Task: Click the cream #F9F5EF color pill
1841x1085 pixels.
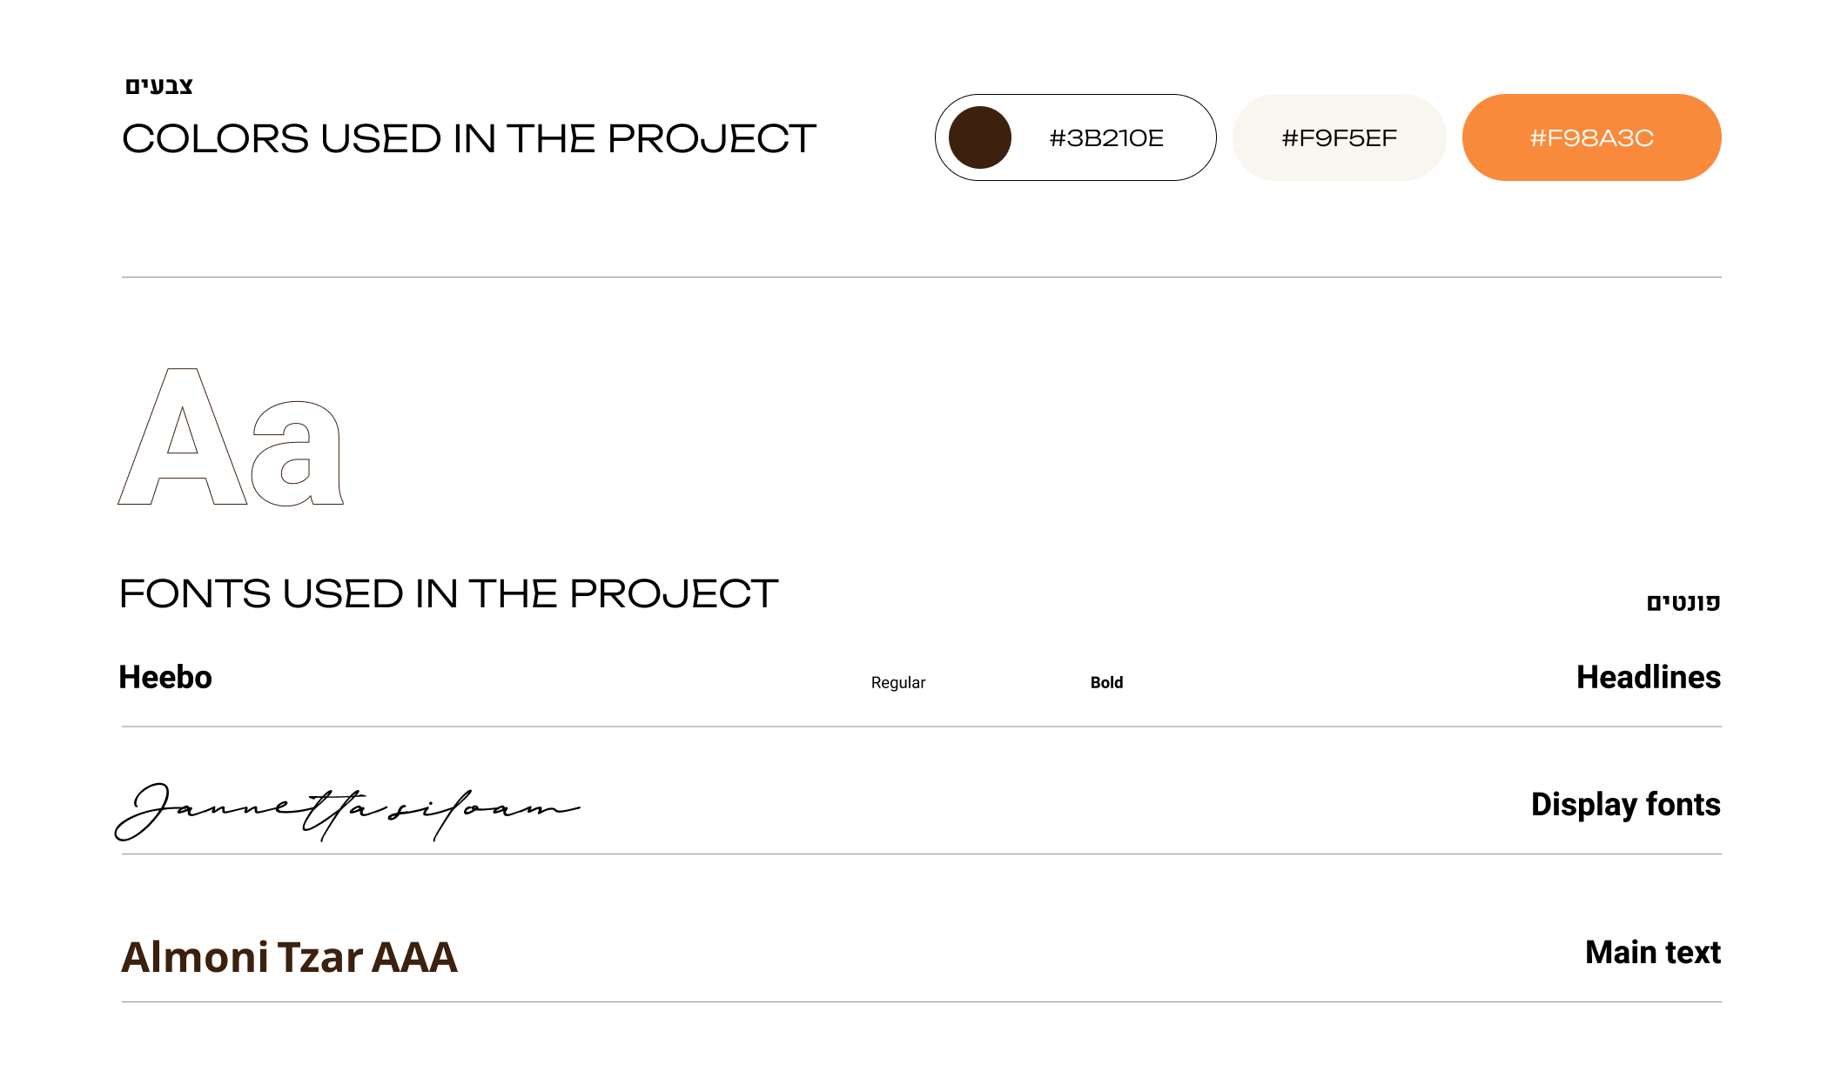Action: 1339,137
